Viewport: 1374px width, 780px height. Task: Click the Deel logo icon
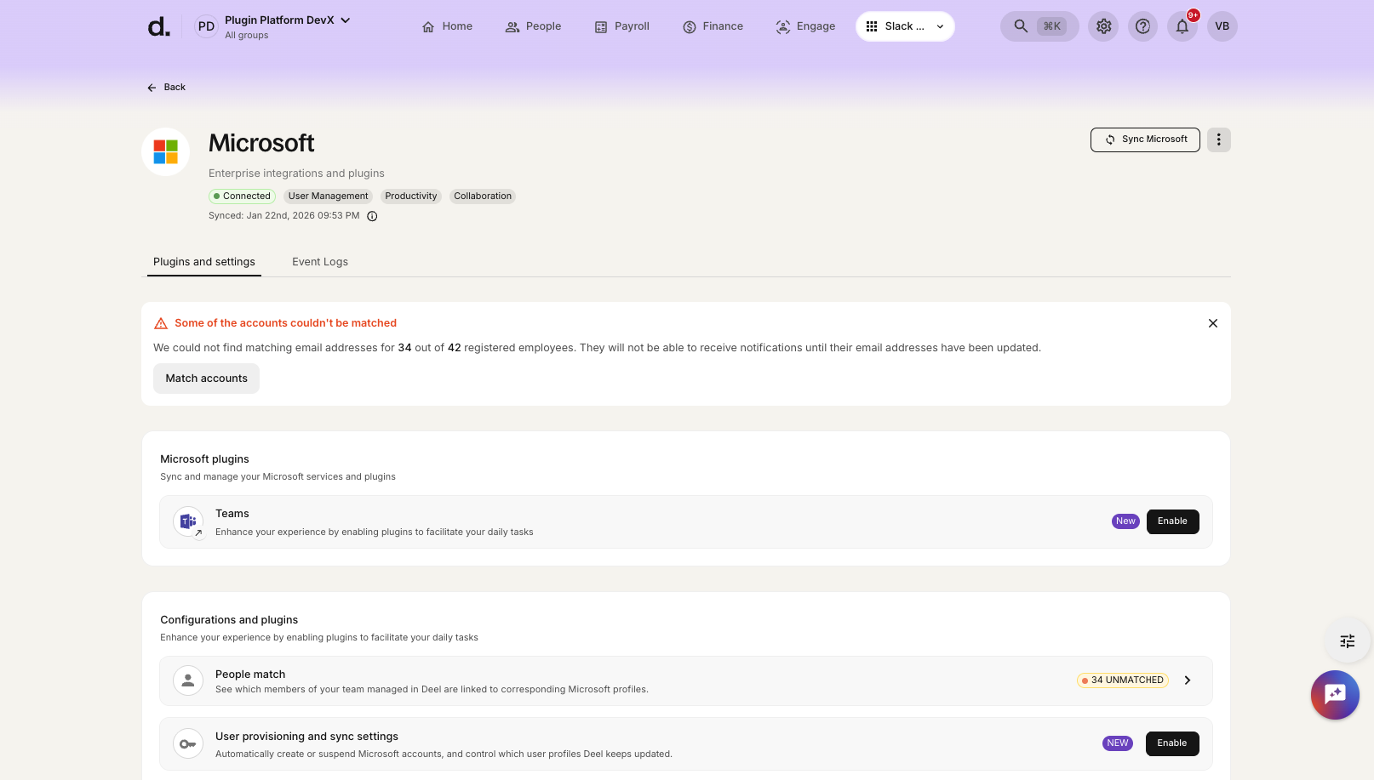click(x=158, y=27)
